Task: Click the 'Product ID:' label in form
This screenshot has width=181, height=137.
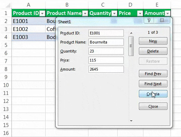Action: click(70, 33)
